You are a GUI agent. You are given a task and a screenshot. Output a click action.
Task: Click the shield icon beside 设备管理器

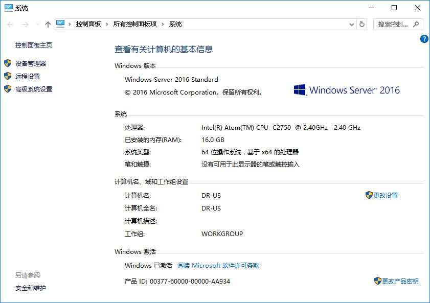click(x=8, y=63)
